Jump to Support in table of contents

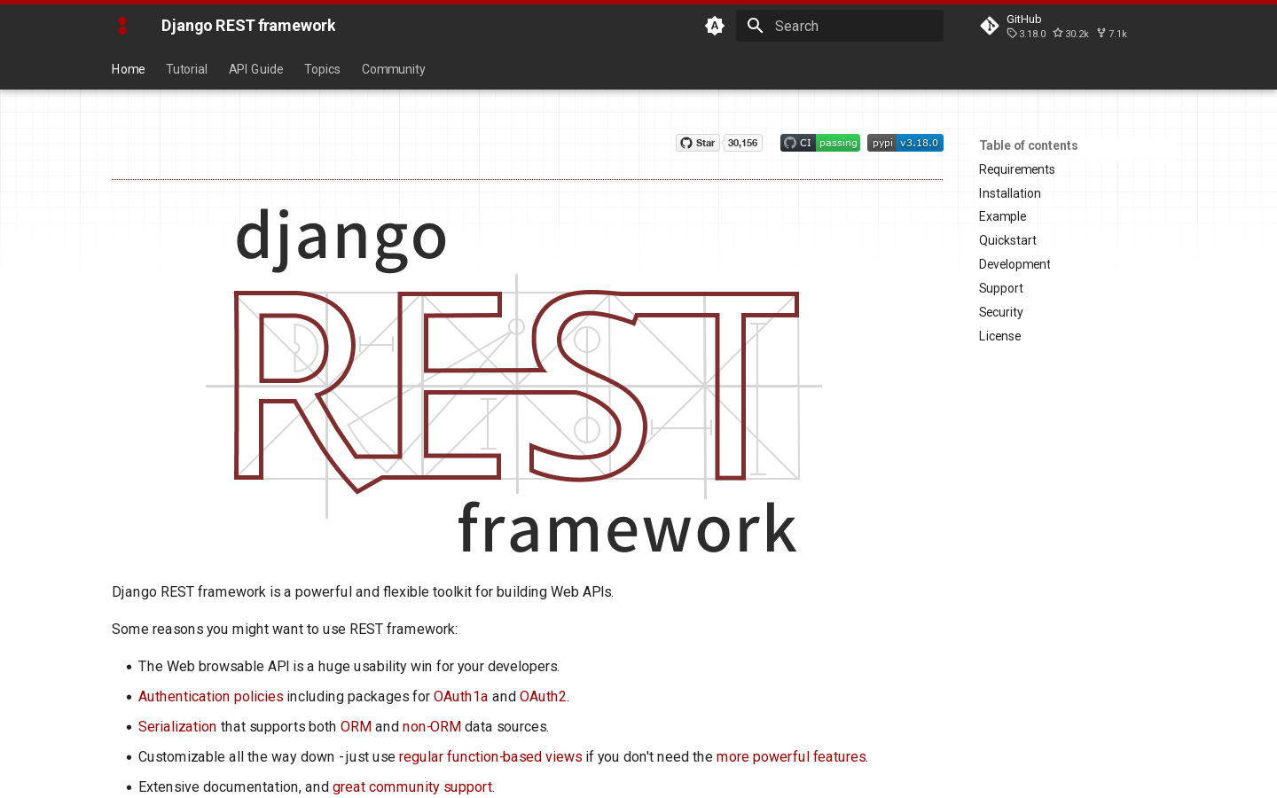[1001, 288]
